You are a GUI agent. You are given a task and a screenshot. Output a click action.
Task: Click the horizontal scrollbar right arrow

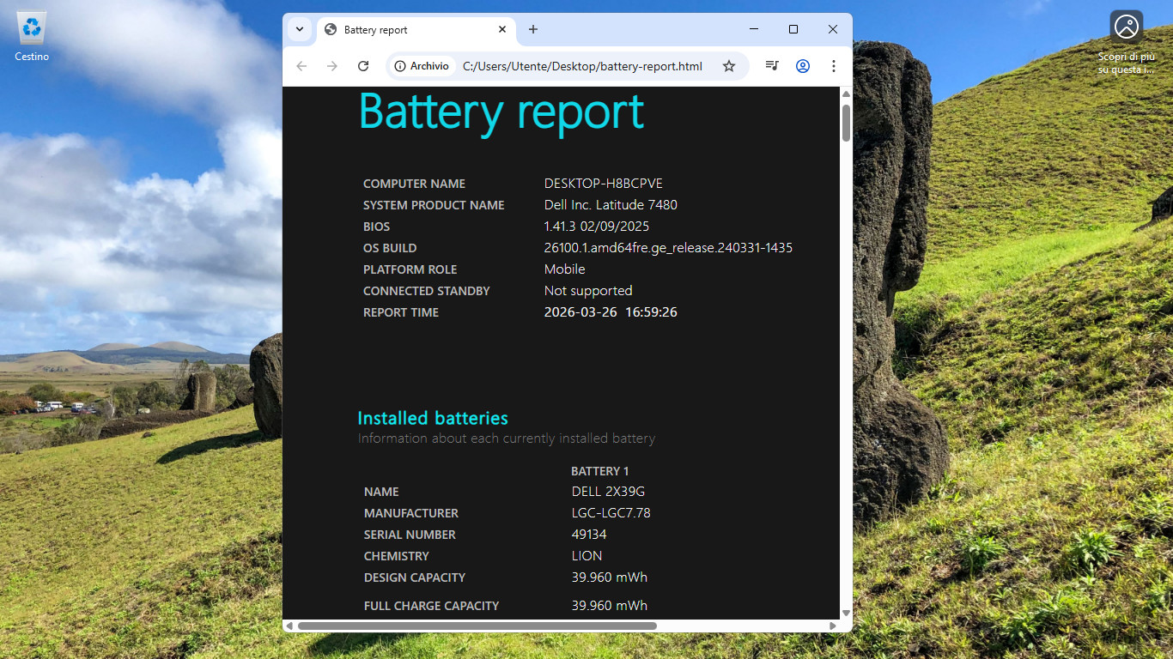833,626
